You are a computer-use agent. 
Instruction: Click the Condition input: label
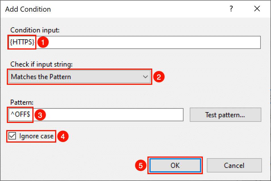coord(35,30)
